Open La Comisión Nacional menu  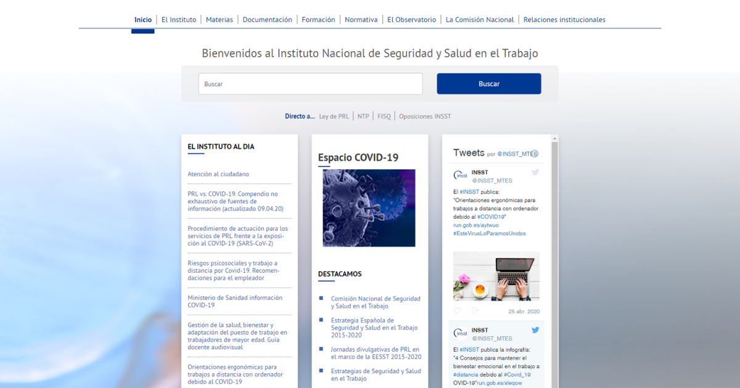click(x=480, y=20)
